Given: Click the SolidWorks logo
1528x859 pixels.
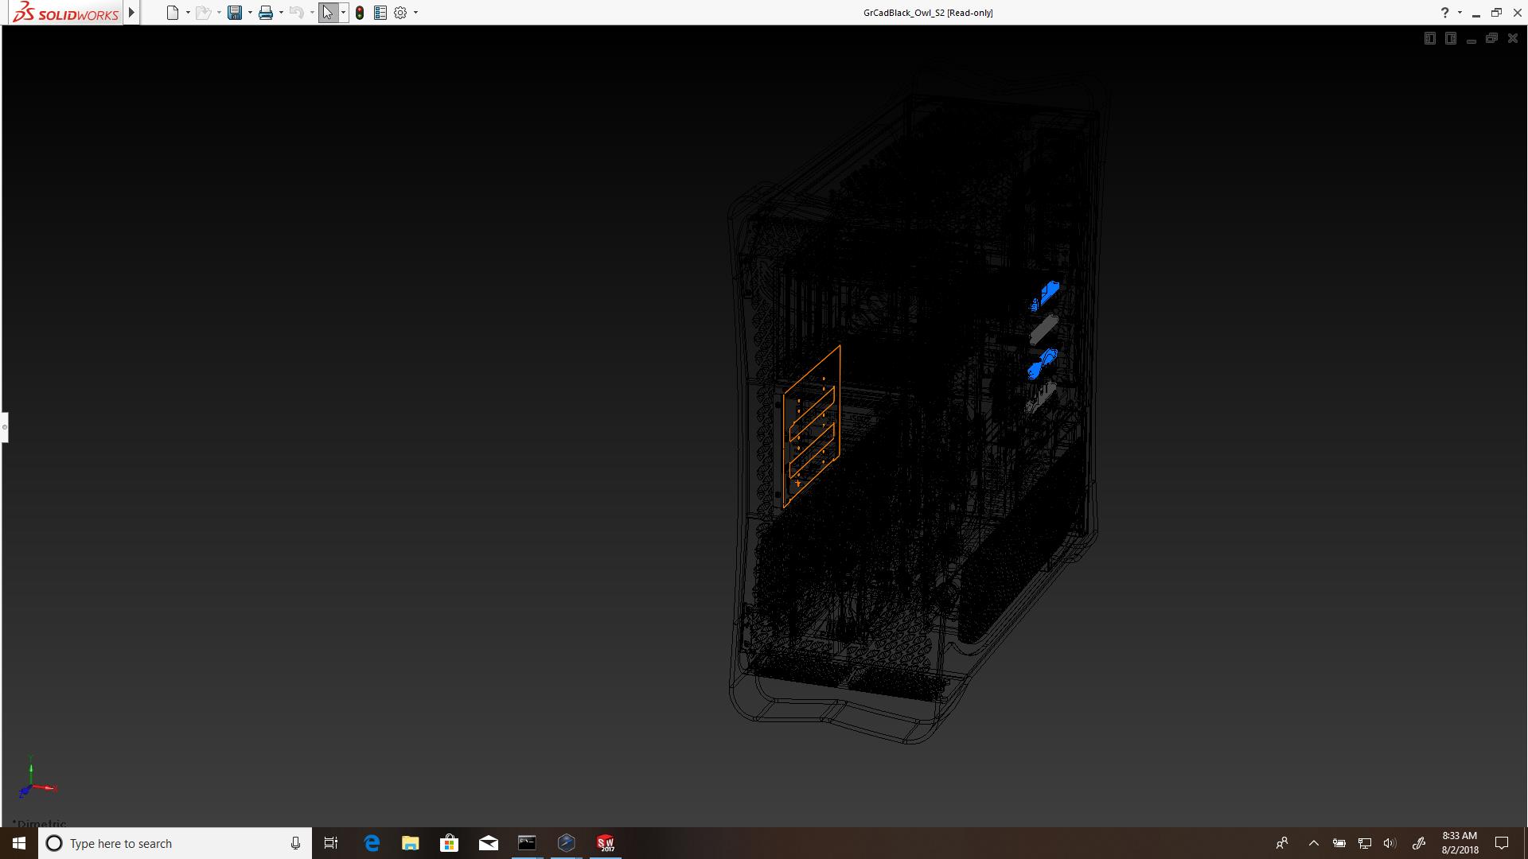Looking at the screenshot, I should pyautogui.click(x=67, y=13).
